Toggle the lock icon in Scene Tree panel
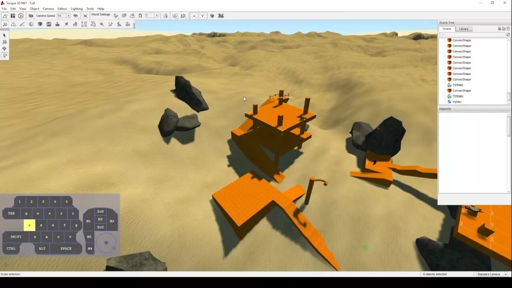512x288 pixels. coord(499,29)
